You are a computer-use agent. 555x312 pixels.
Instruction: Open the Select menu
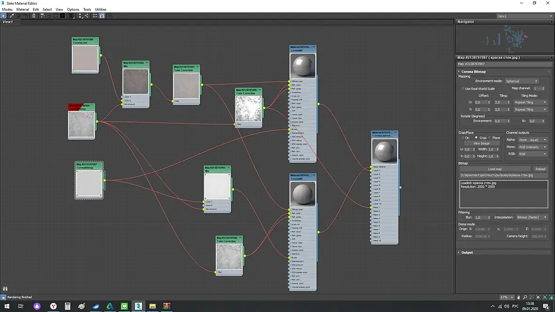(47, 9)
